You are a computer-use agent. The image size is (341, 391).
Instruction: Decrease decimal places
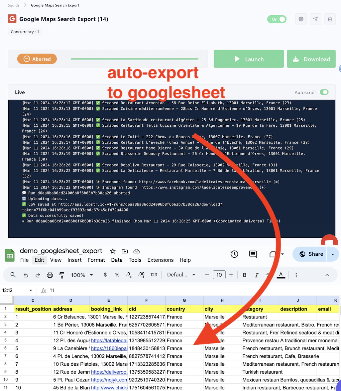(x=129, y=275)
